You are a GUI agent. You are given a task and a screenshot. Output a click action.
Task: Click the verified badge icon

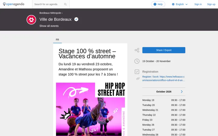click(76, 19)
